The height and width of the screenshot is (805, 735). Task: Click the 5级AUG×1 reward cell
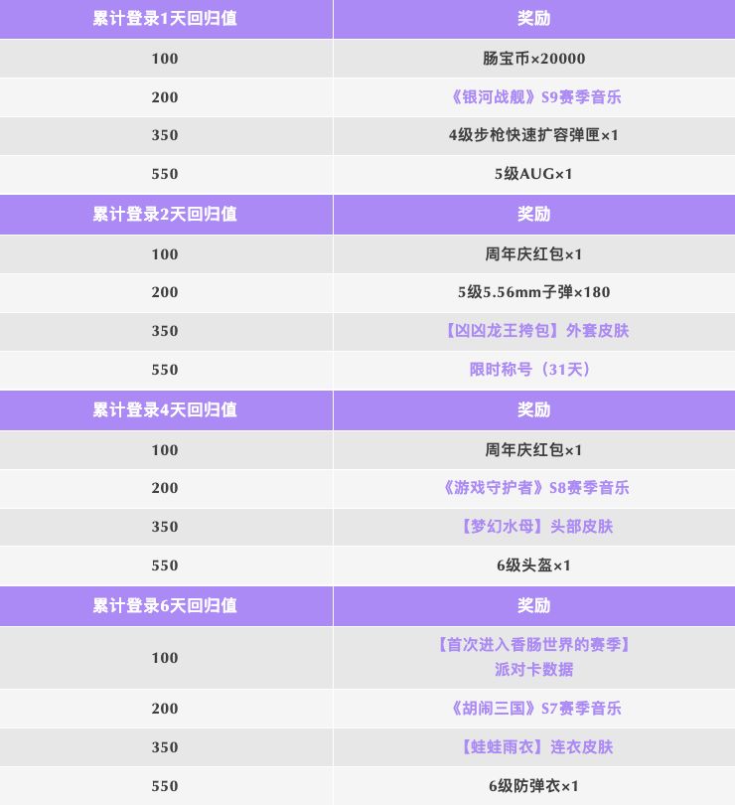pyautogui.click(x=533, y=174)
